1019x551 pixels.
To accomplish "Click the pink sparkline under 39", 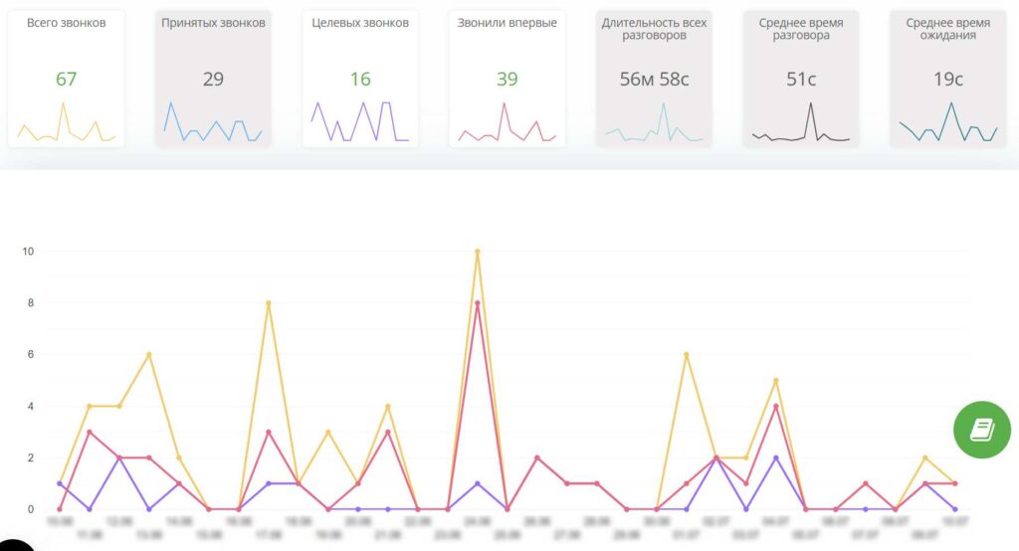I will click(507, 129).
